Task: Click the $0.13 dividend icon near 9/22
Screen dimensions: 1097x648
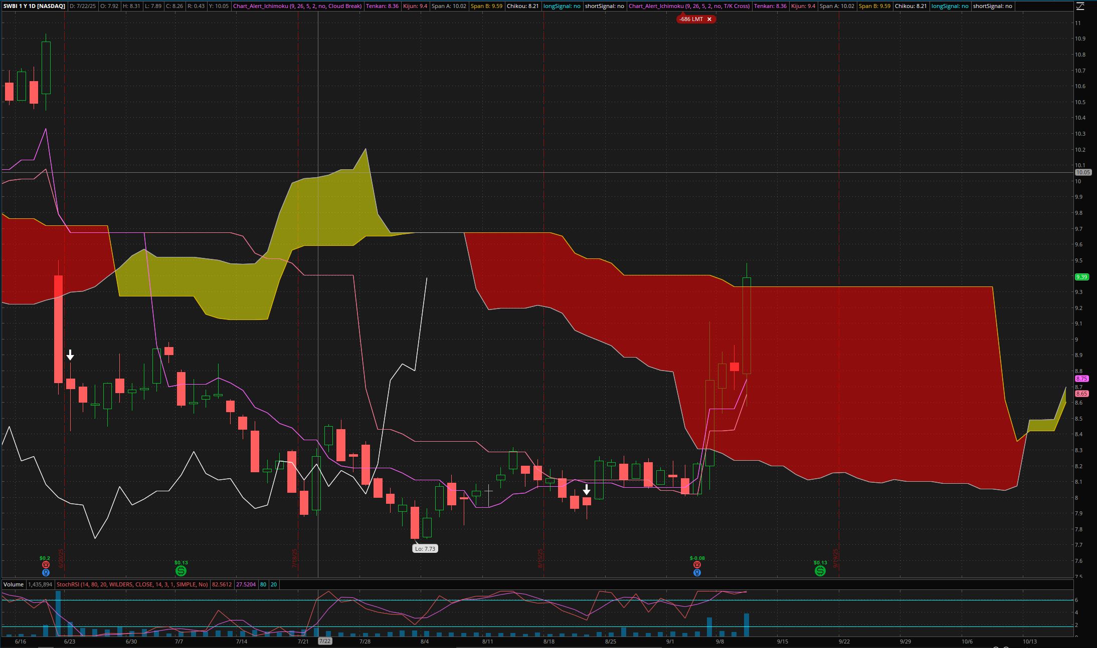Action: [820, 571]
